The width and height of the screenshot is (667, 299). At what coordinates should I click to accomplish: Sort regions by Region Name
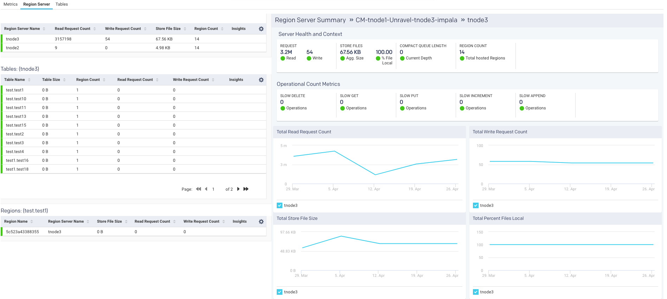32,222
